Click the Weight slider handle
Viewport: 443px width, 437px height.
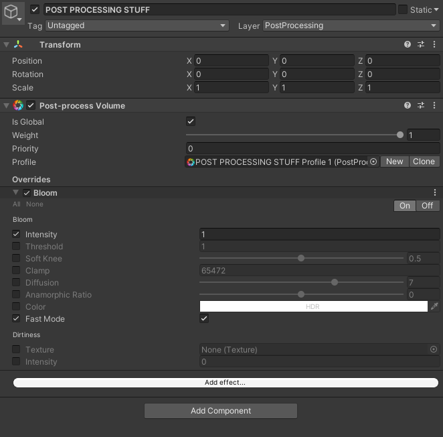tap(400, 135)
